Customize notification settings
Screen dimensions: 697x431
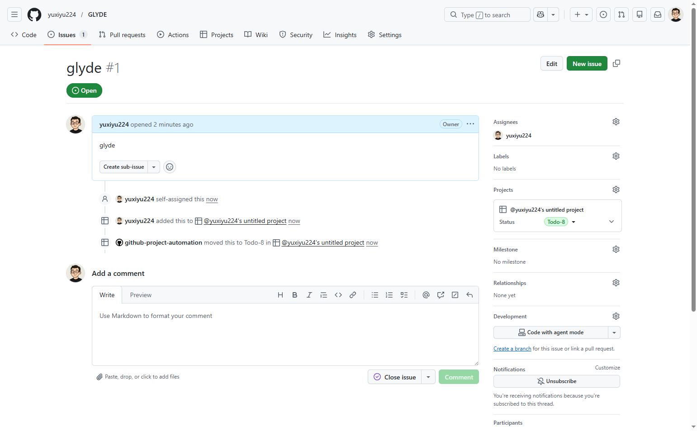(607, 368)
